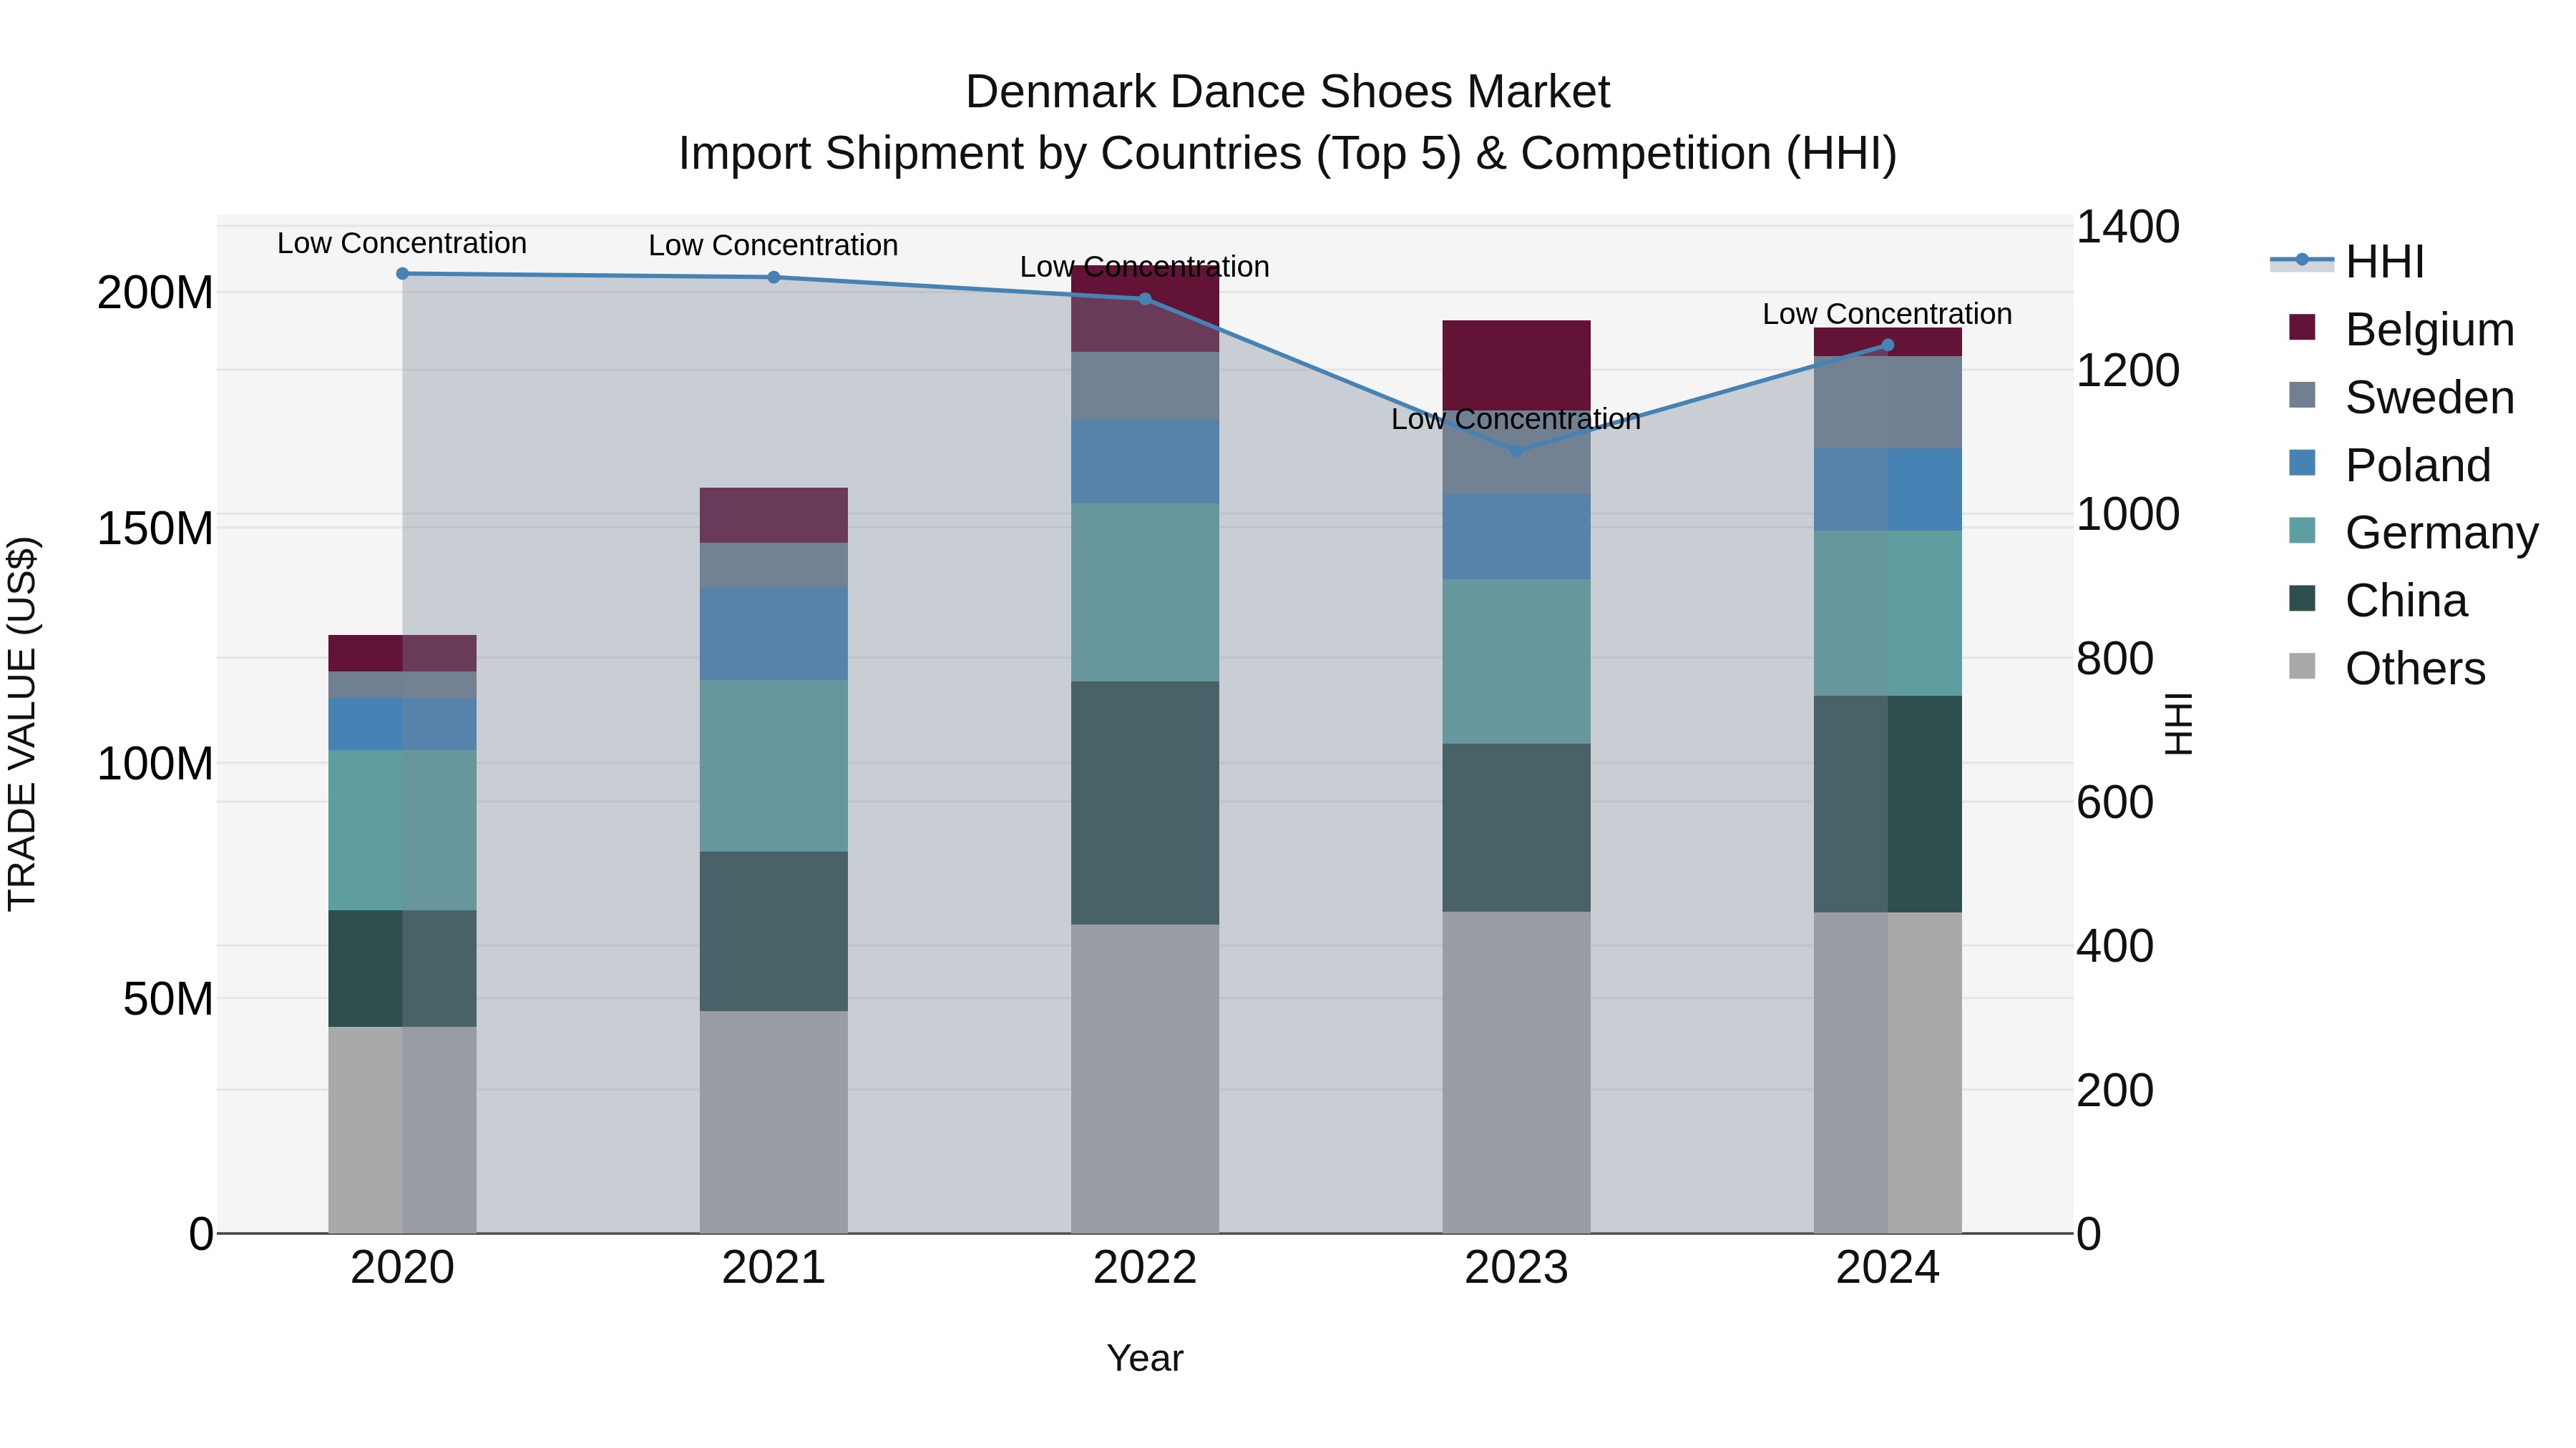Click the 800 HHI axis tick label

[x=2115, y=659]
